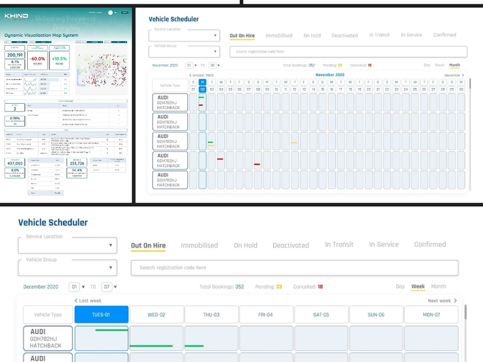This screenshot has height=362, width=483.
Task: Click yellow booking bar under November 12
Action: coord(294,143)
